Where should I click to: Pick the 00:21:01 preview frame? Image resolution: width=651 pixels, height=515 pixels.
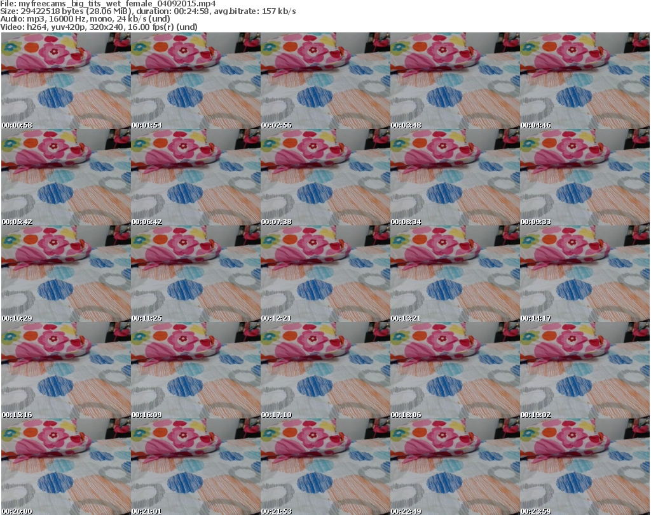pos(196,467)
